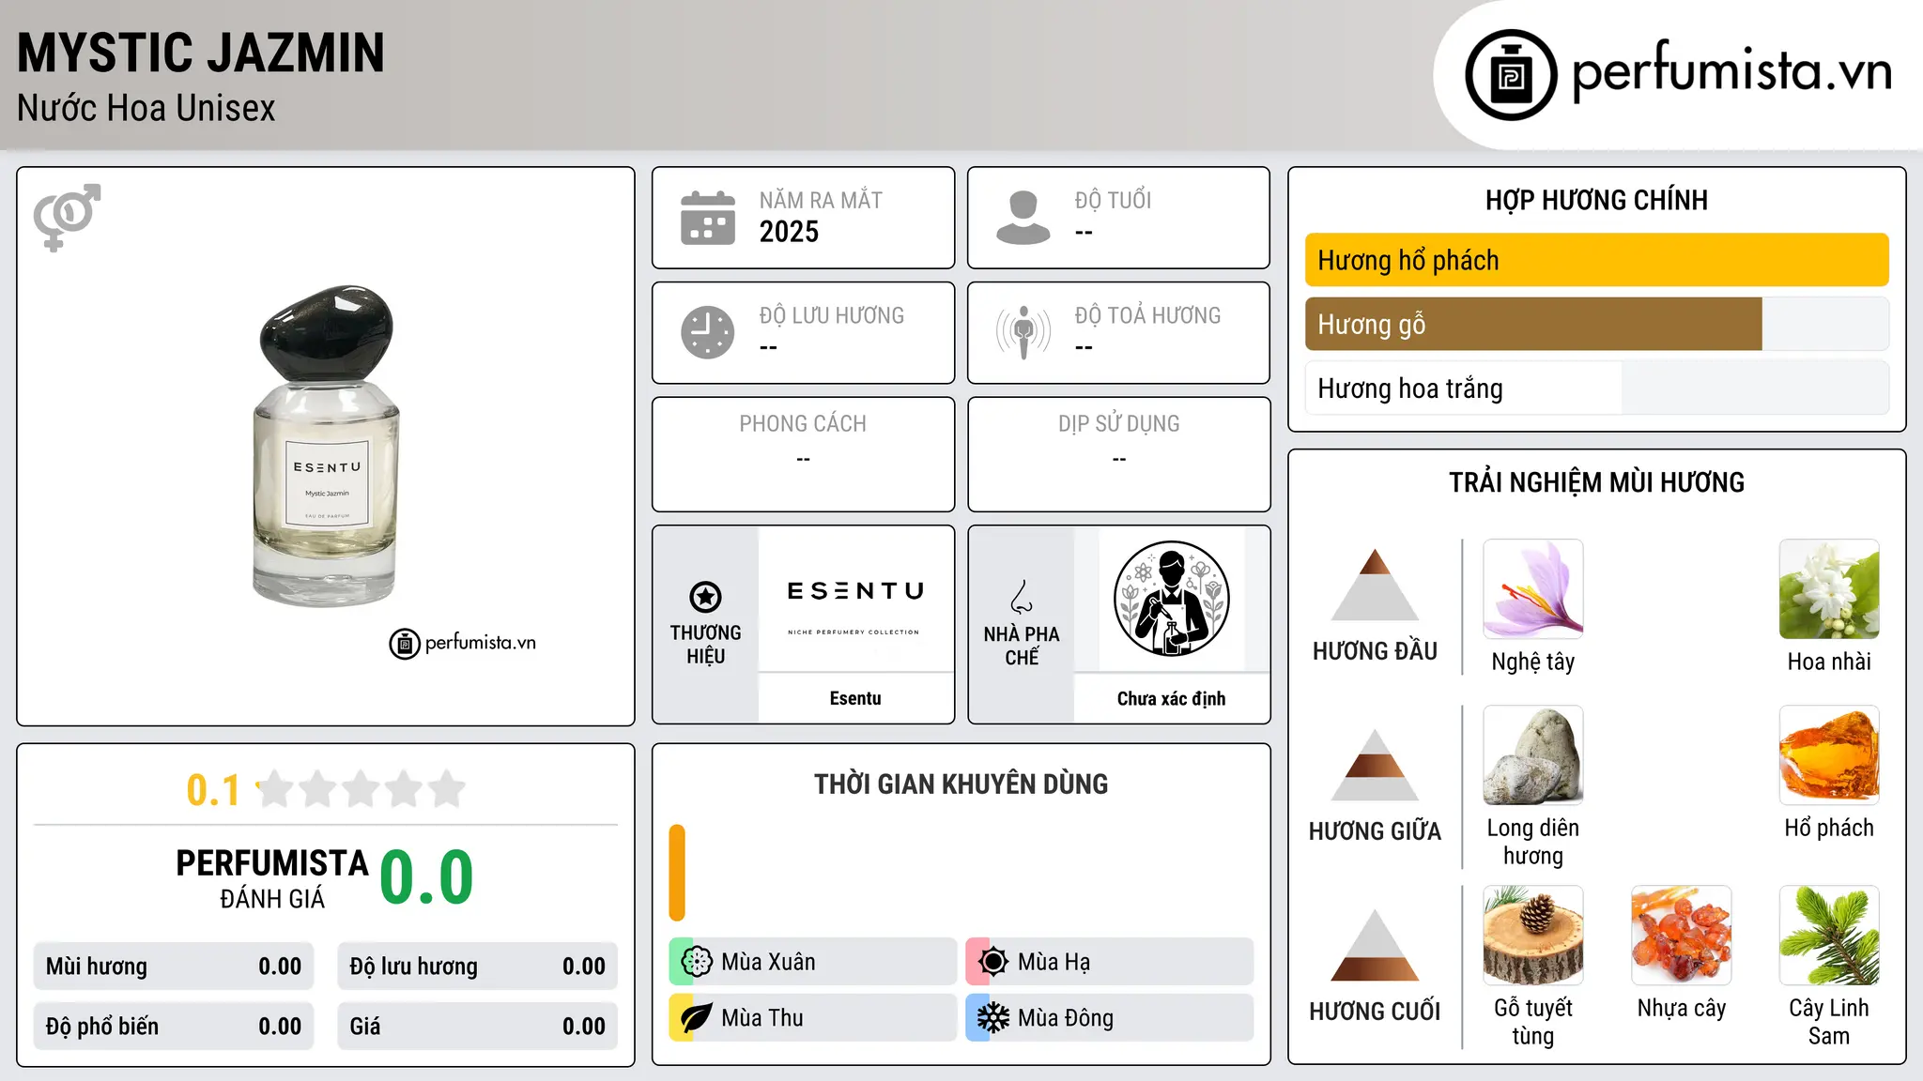1923x1081 pixels.
Task: Click the PERFUMISTA ĐÁNH GIÁ label
Action: 272,878
